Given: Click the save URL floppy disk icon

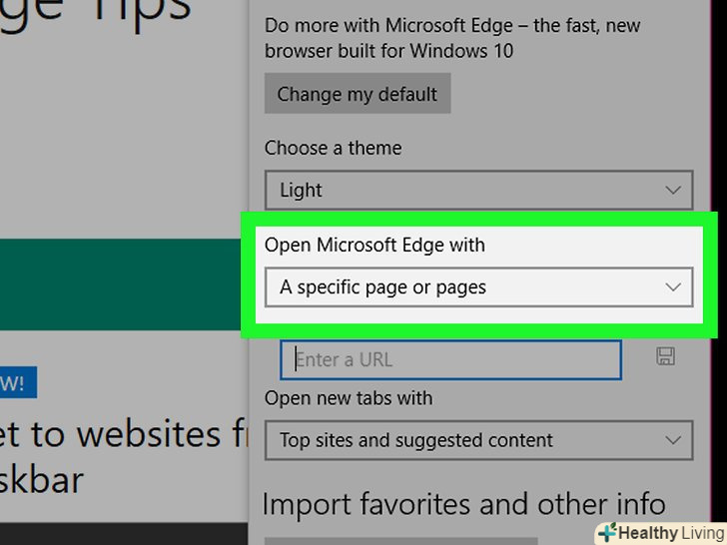Looking at the screenshot, I should click(x=666, y=357).
